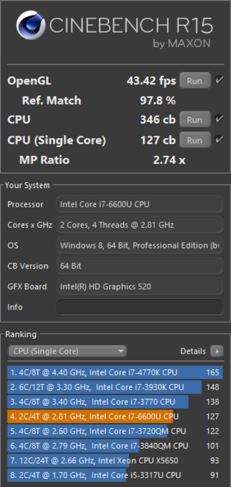Run the OpenGL benchmark

[195, 80]
